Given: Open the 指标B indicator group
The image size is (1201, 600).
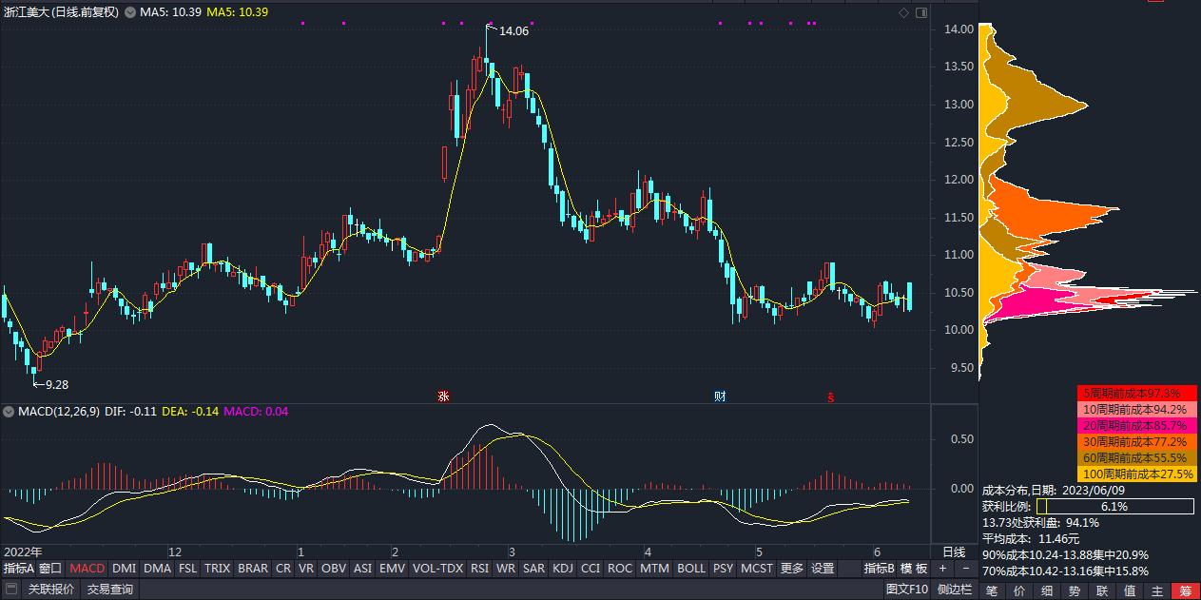Looking at the screenshot, I should click(x=879, y=568).
